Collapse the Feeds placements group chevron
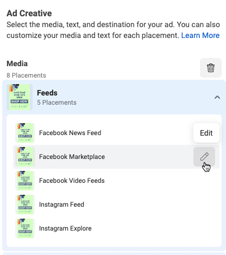Screen dimensions: 226x255 point(217,97)
